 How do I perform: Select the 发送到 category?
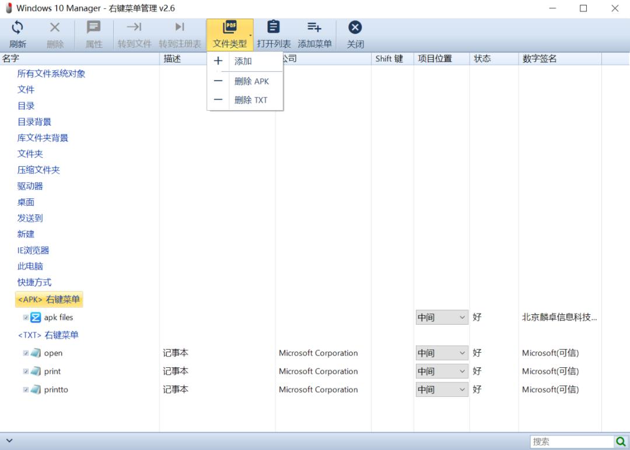(x=30, y=219)
